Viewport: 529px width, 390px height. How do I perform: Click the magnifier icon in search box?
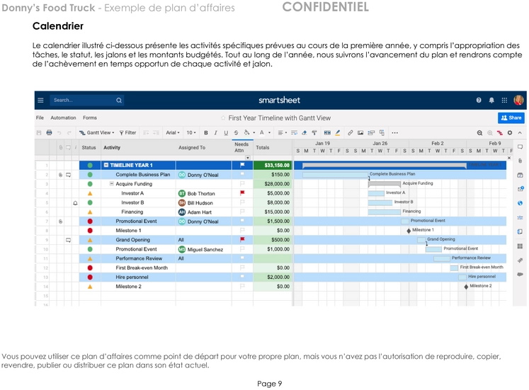click(119, 100)
